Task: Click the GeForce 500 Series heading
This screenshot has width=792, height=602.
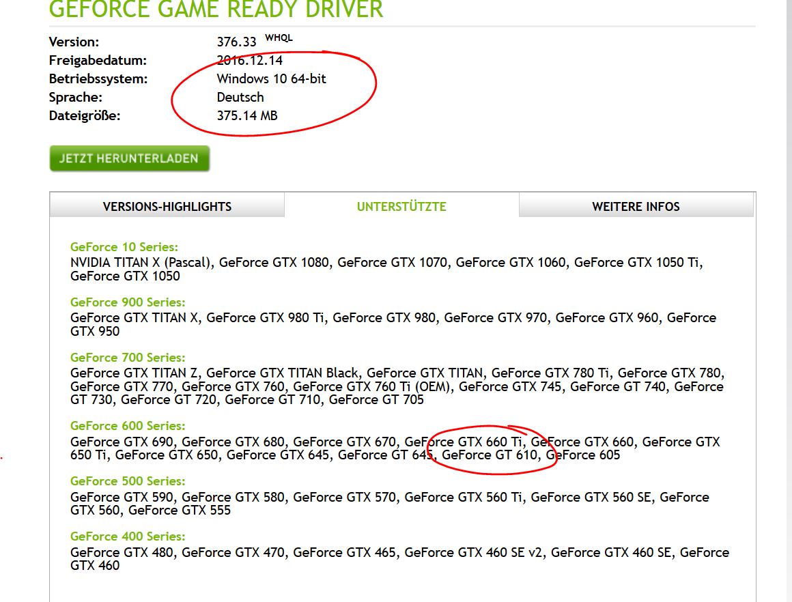Action: [128, 481]
